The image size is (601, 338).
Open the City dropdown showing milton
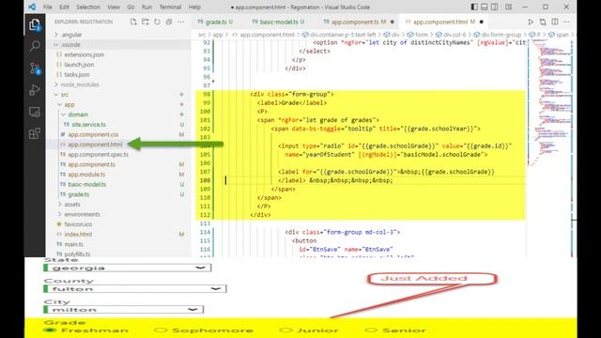tap(124, 309)
